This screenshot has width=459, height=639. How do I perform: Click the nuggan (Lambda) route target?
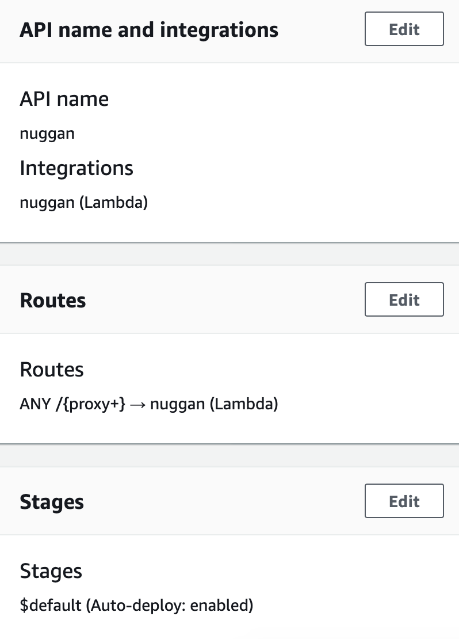(x=213, y=404)
